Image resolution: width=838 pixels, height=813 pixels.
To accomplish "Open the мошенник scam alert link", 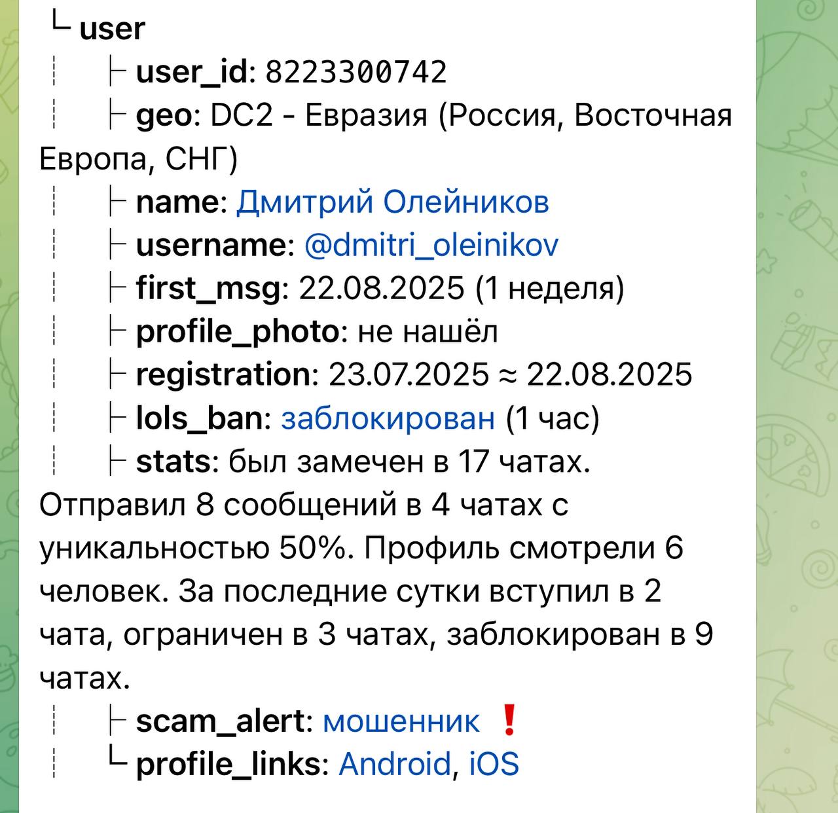I will click(401, 721).
